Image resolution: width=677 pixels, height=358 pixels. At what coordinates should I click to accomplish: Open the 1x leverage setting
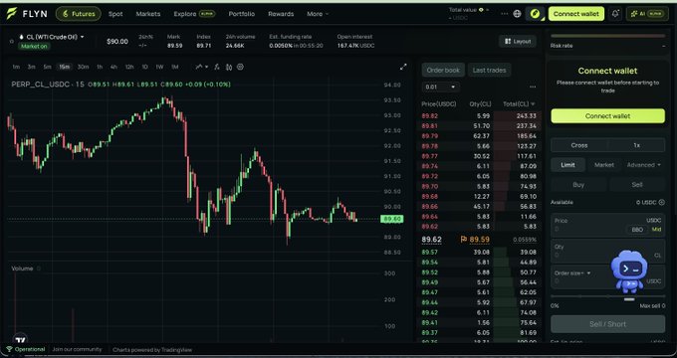pos(636,145)
